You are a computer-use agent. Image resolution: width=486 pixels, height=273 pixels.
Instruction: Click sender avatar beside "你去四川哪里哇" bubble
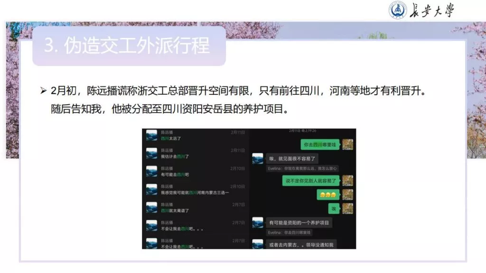[347, 144]
